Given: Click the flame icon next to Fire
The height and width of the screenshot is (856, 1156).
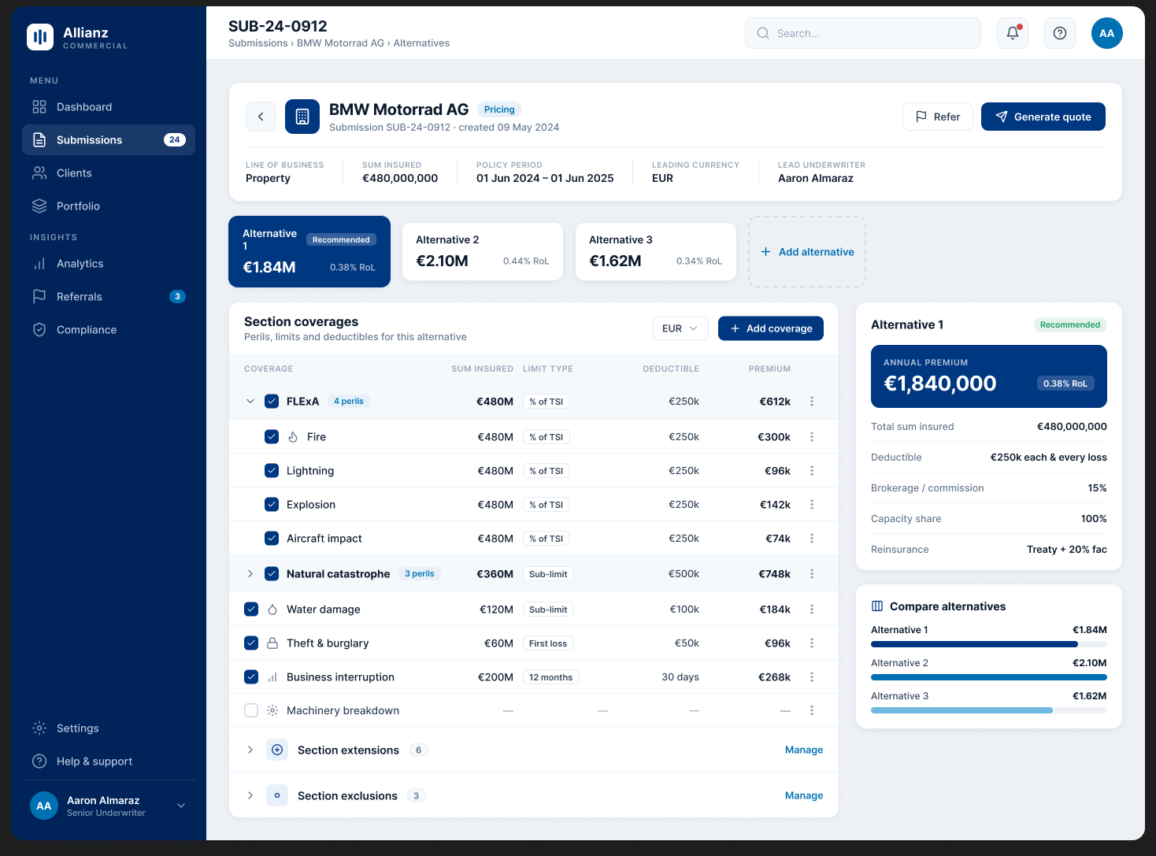Looking at the screenshot, I should (x=293, y=437).
